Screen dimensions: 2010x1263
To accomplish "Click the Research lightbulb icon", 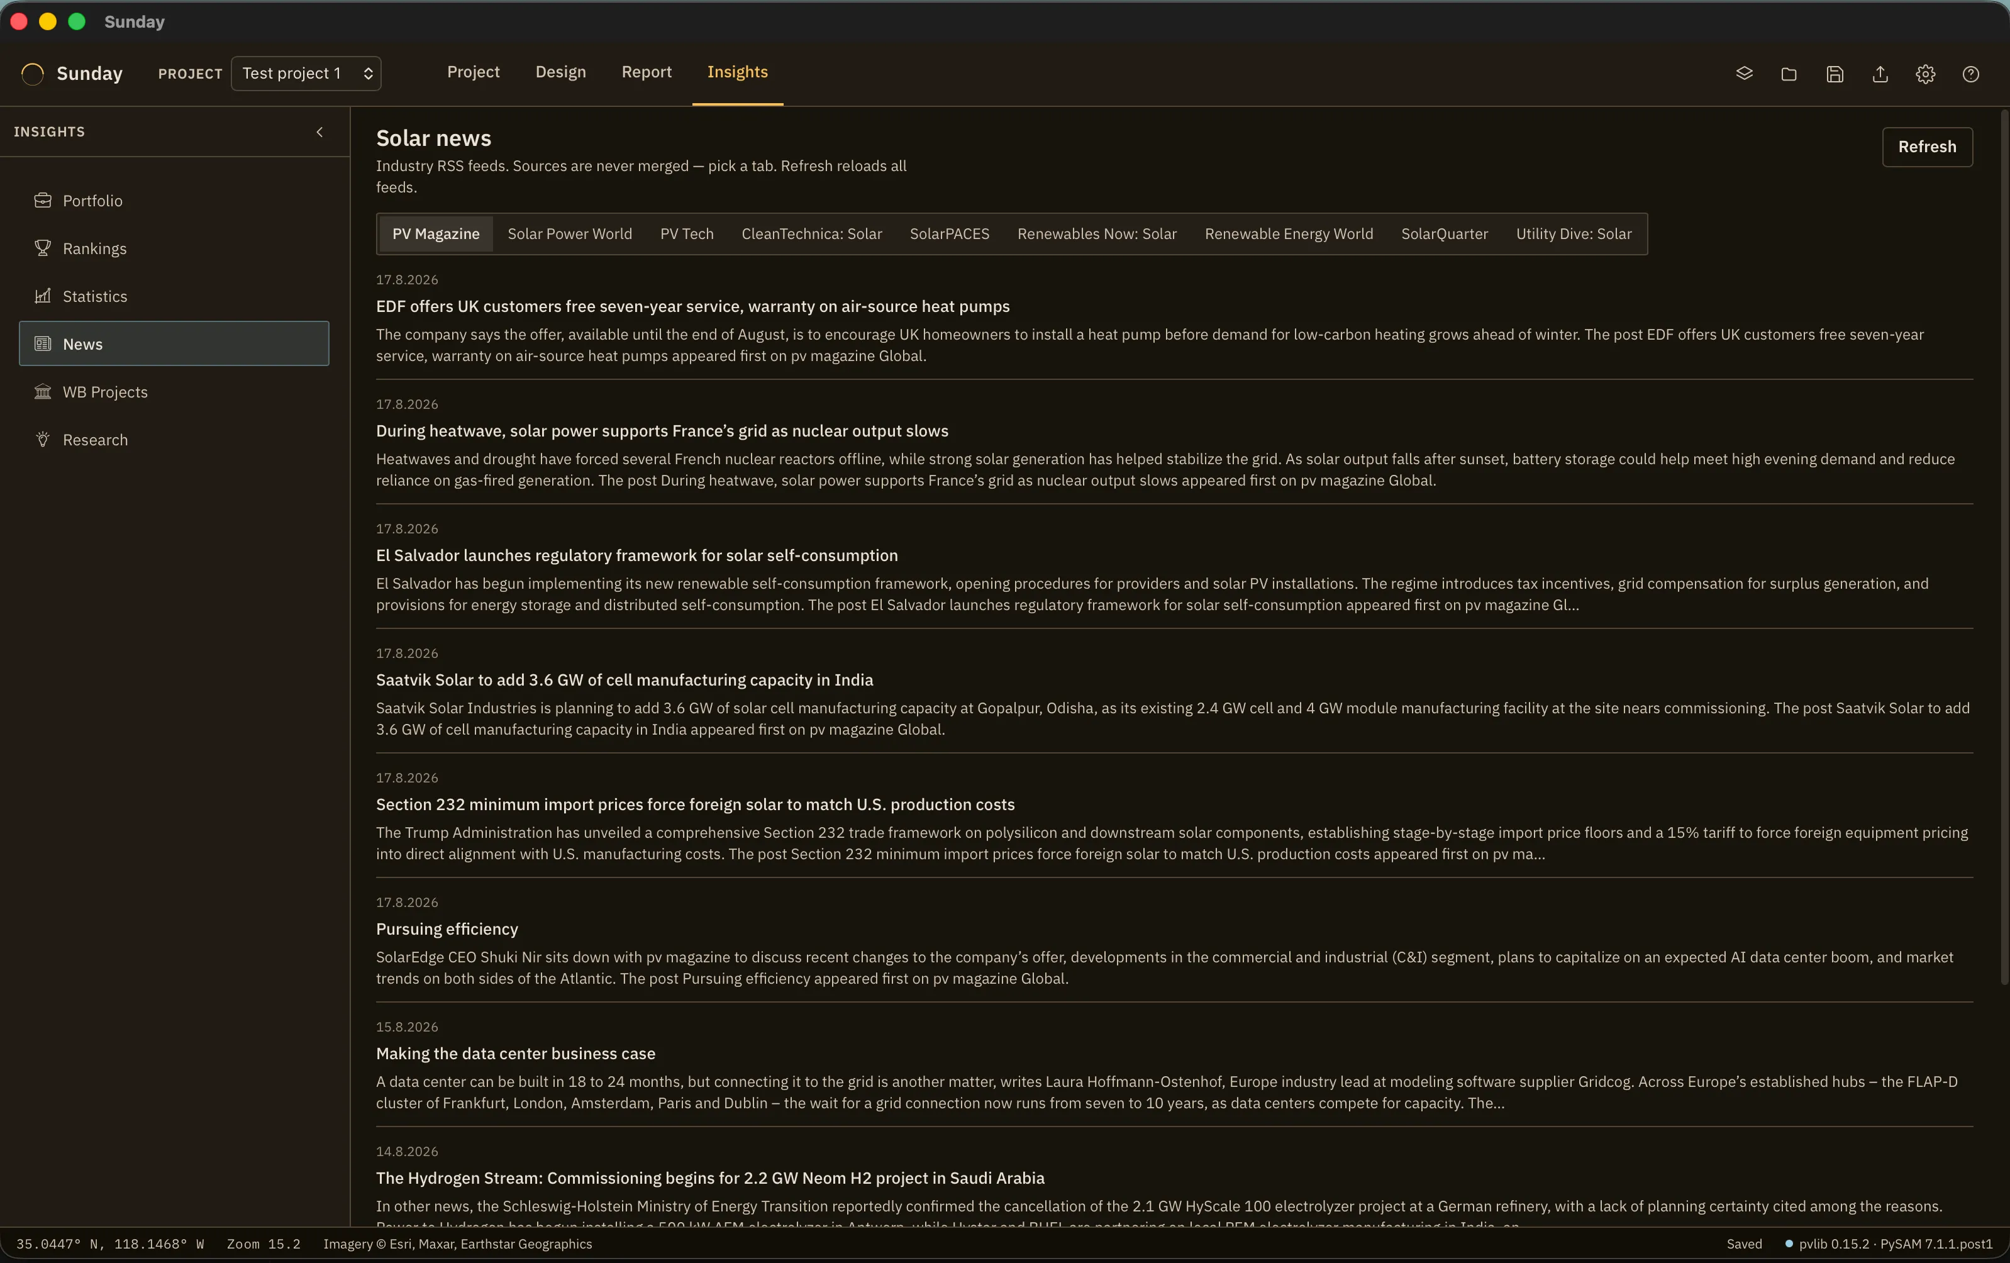I will pyautogui.click(x=43, y=439).
